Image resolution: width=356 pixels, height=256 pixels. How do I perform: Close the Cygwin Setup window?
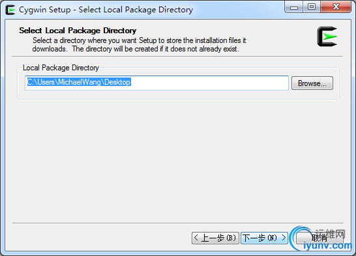pyautogui.click(x=336, y=7)
